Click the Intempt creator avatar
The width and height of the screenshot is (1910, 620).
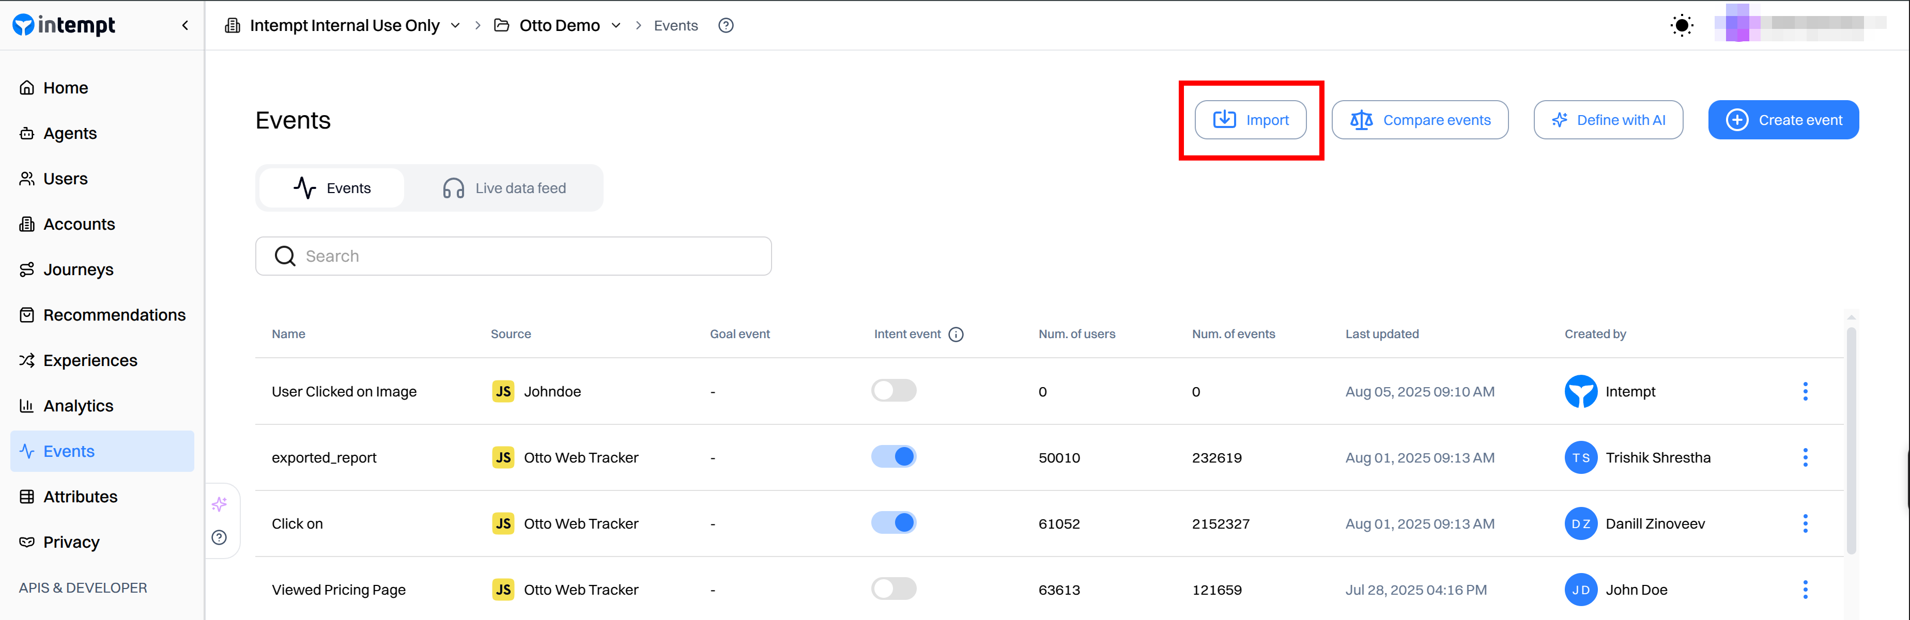(x=1580, y=391)
